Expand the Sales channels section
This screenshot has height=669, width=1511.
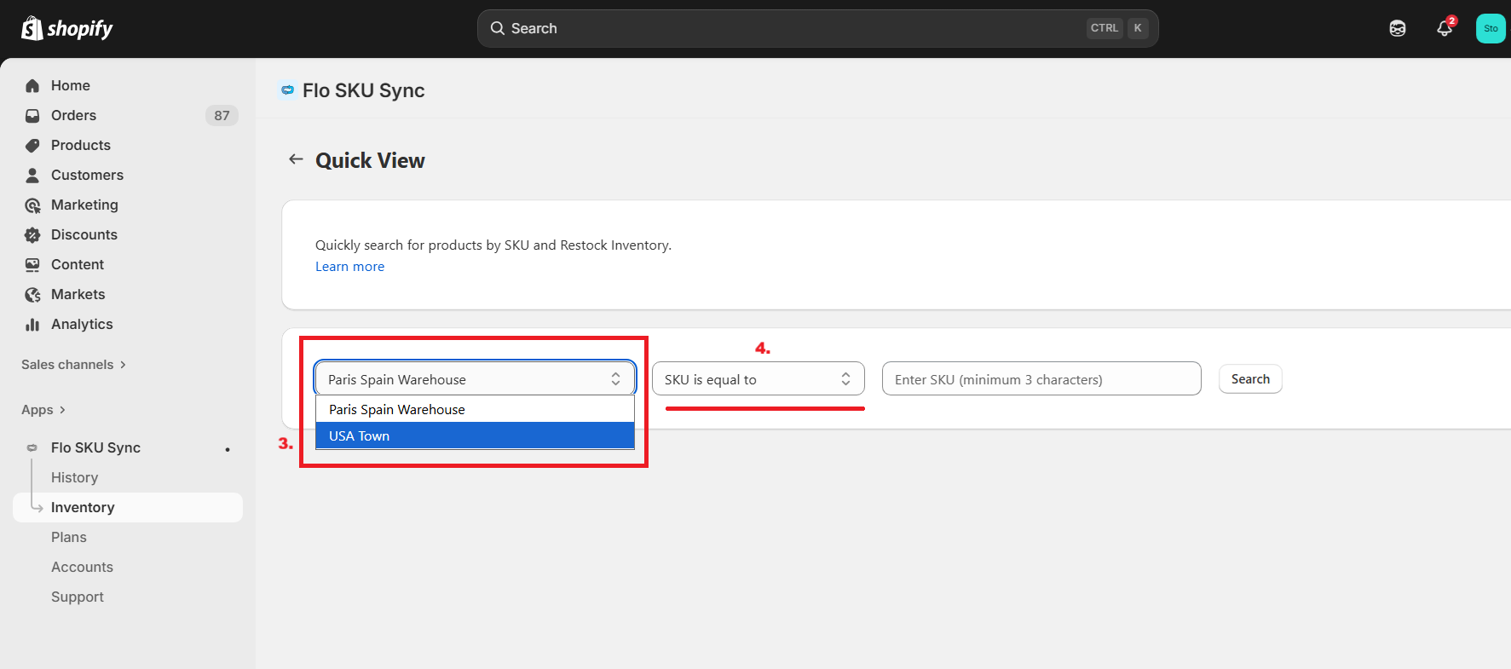[73, 365]
